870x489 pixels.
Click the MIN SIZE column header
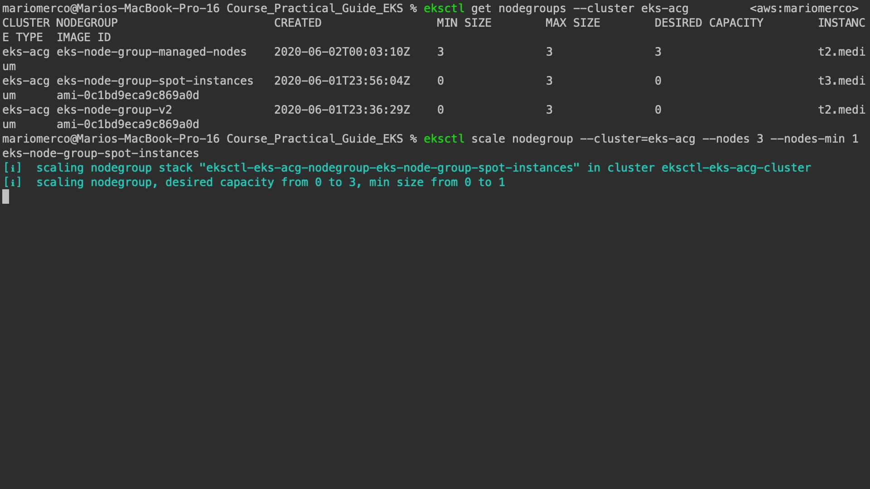tap(464, 23)
